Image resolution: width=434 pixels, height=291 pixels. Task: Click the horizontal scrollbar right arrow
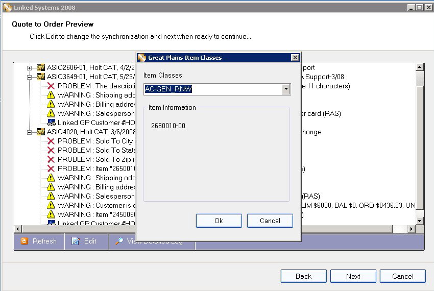(412, 229)
